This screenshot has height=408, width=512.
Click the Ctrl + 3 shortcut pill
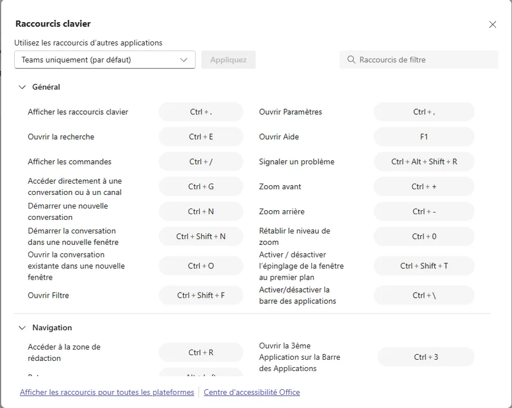426,357
